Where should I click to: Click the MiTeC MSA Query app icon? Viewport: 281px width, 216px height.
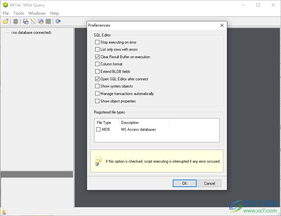(5, 5)
